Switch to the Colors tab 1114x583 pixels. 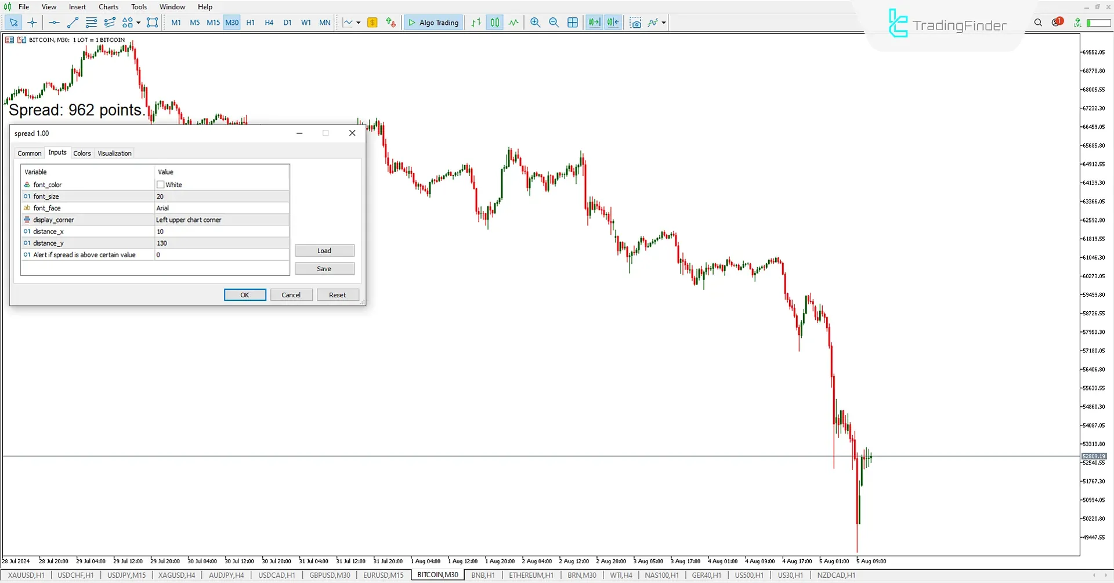tap(82, 153)
